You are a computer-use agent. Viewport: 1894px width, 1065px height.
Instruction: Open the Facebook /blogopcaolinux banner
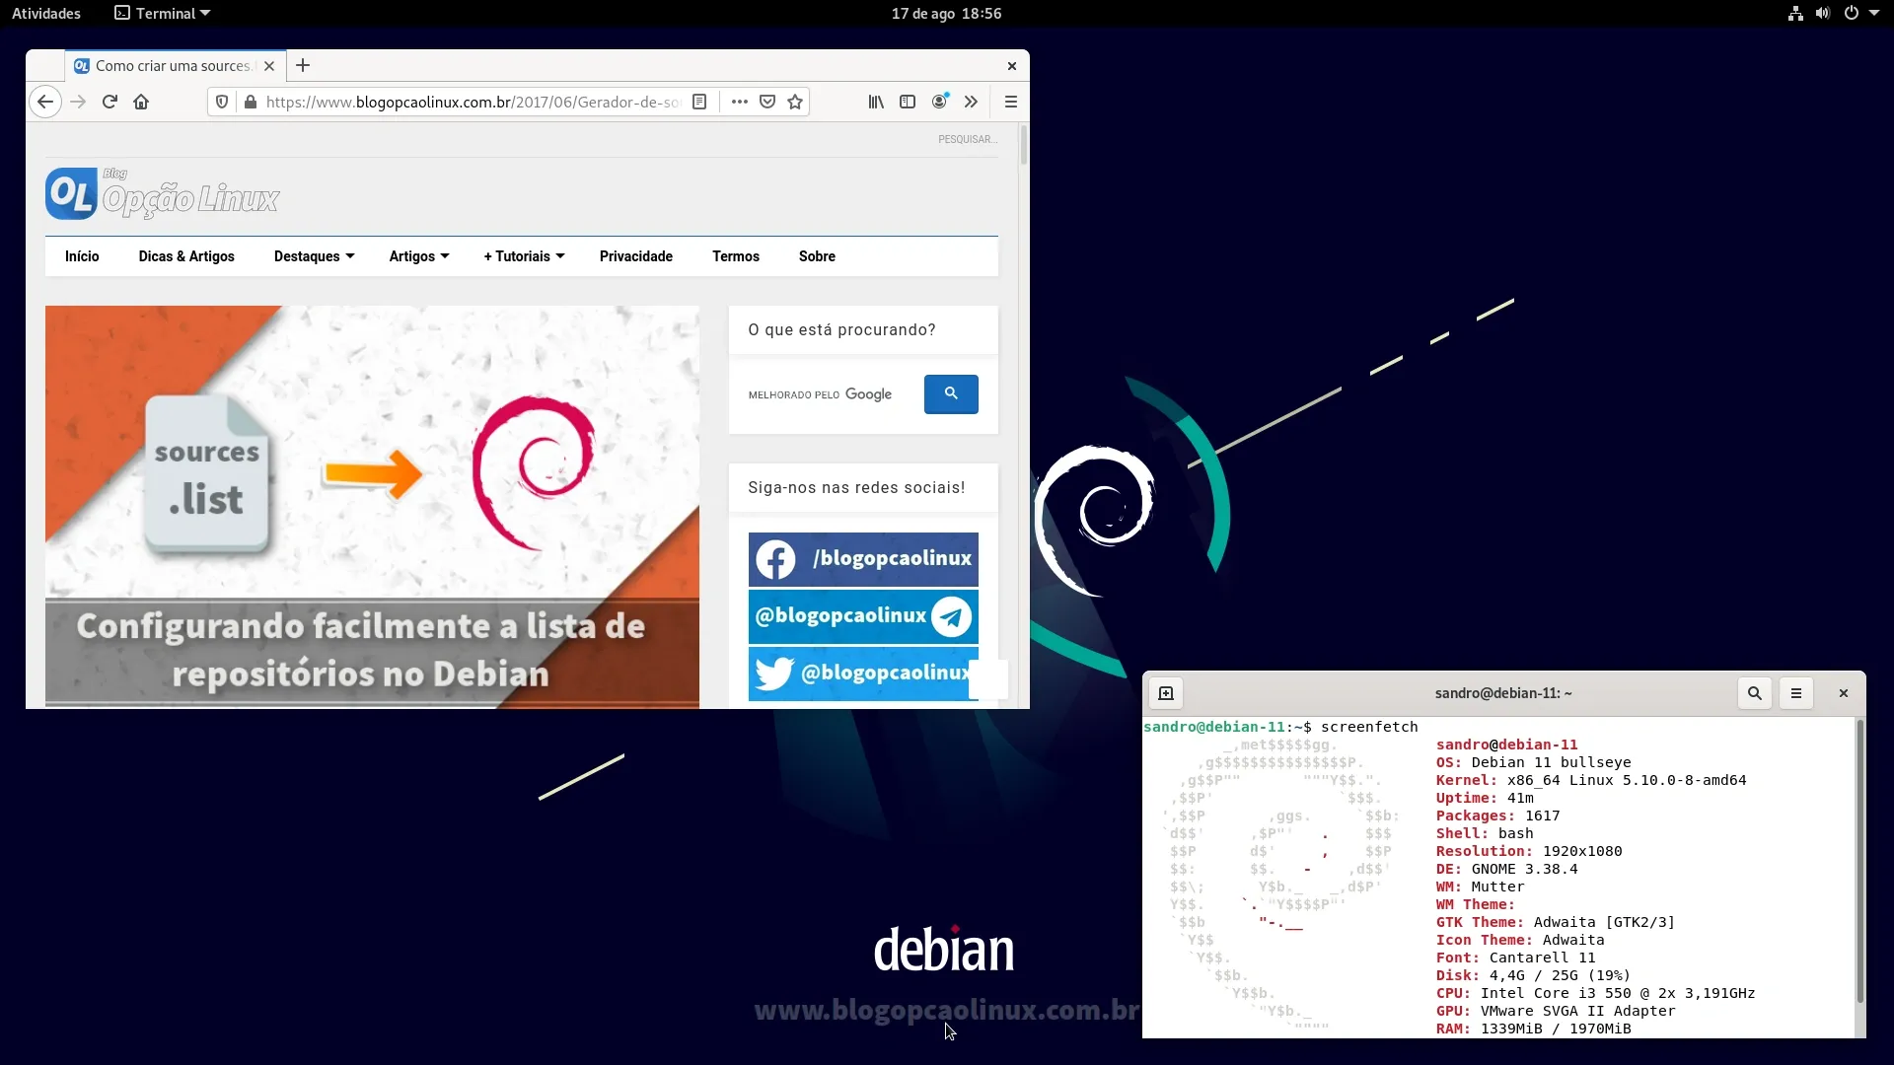[x=863, y=559]
